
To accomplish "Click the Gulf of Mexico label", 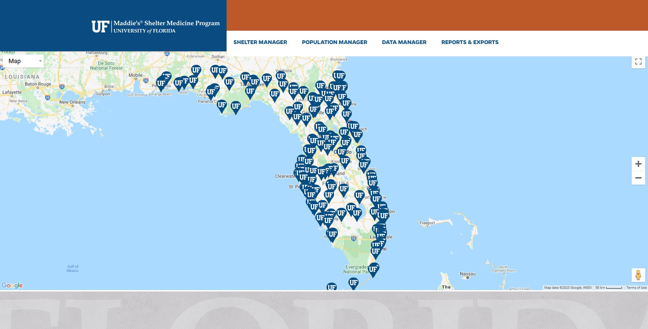I will (72, 269).
